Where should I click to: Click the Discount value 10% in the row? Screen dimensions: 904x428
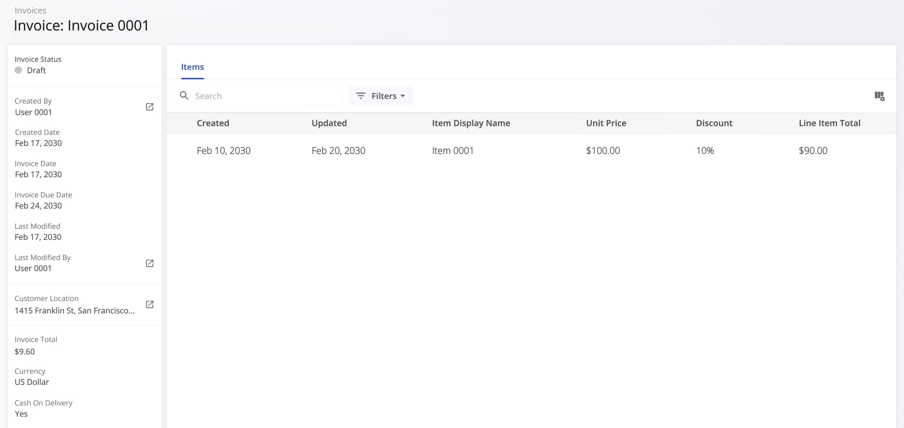click(x=704, y=150)
